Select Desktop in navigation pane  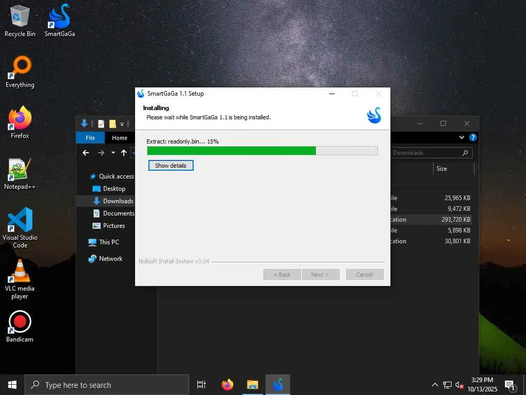point(109,189)
